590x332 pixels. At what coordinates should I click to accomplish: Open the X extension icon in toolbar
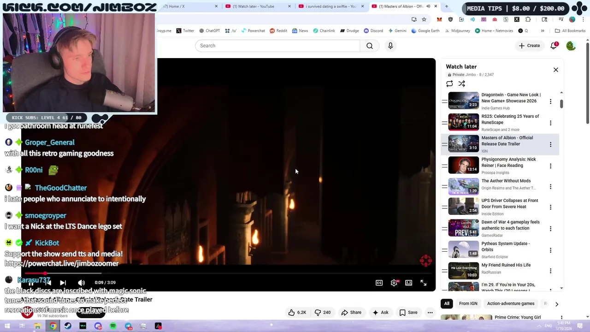click(517, 19)
